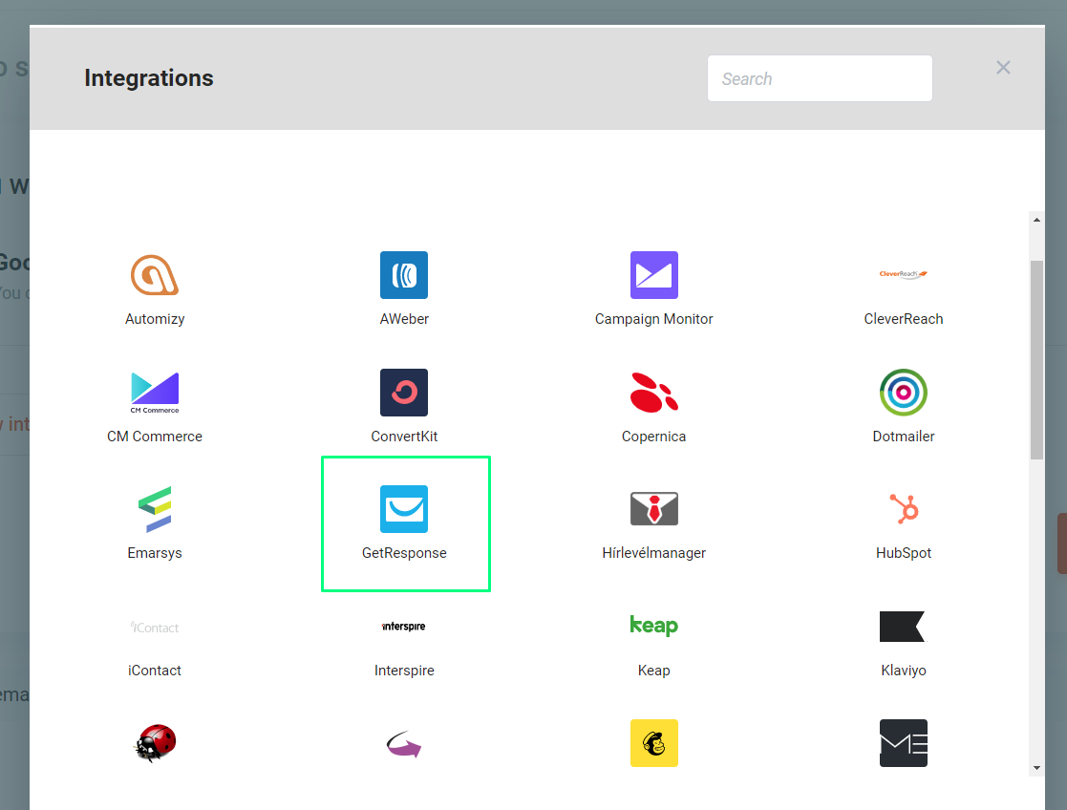Click the scrollbar down arrow
The height and width of the screenshot is (810, 1067).
coord(1036,768)
